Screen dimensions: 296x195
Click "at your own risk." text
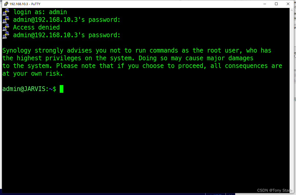point(33,74)
